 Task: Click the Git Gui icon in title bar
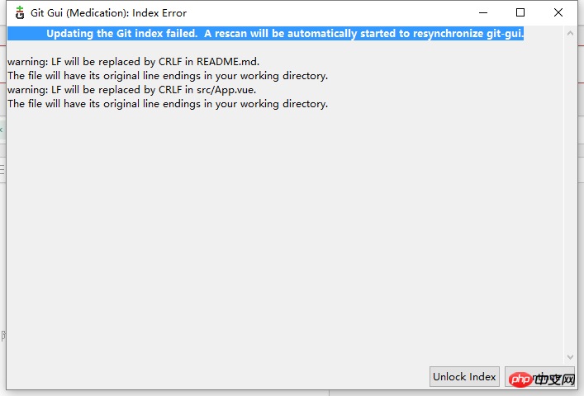pyautogui.click(x=20, y=12)
